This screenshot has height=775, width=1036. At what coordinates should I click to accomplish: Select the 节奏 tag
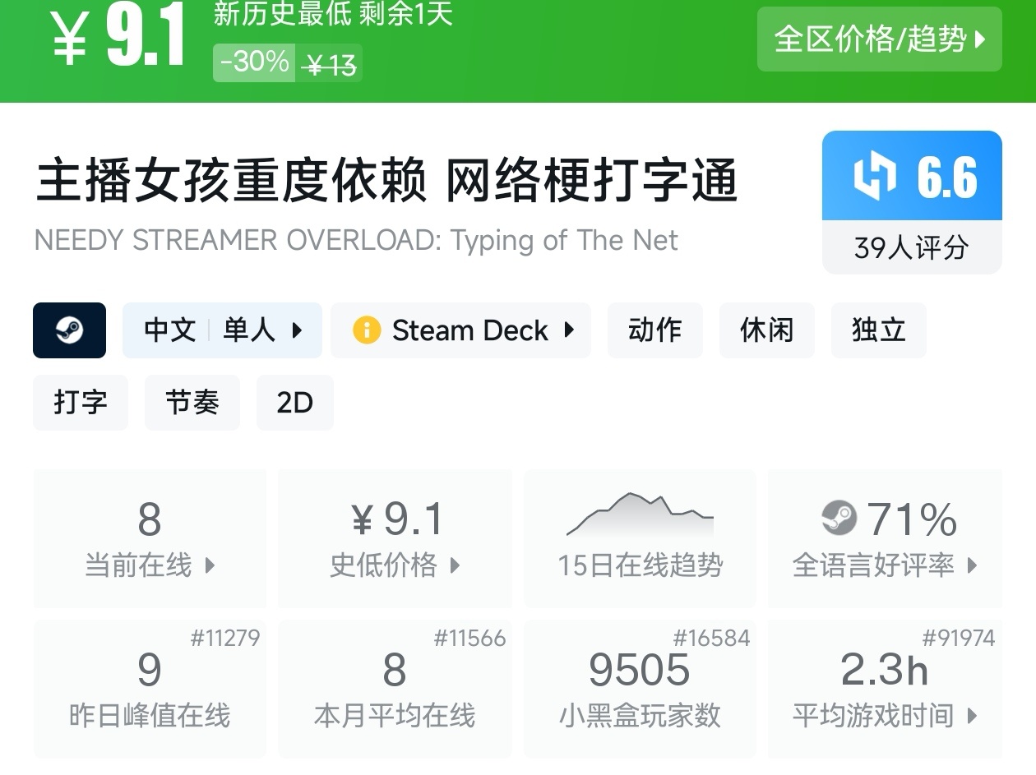[x=192, y=403]
